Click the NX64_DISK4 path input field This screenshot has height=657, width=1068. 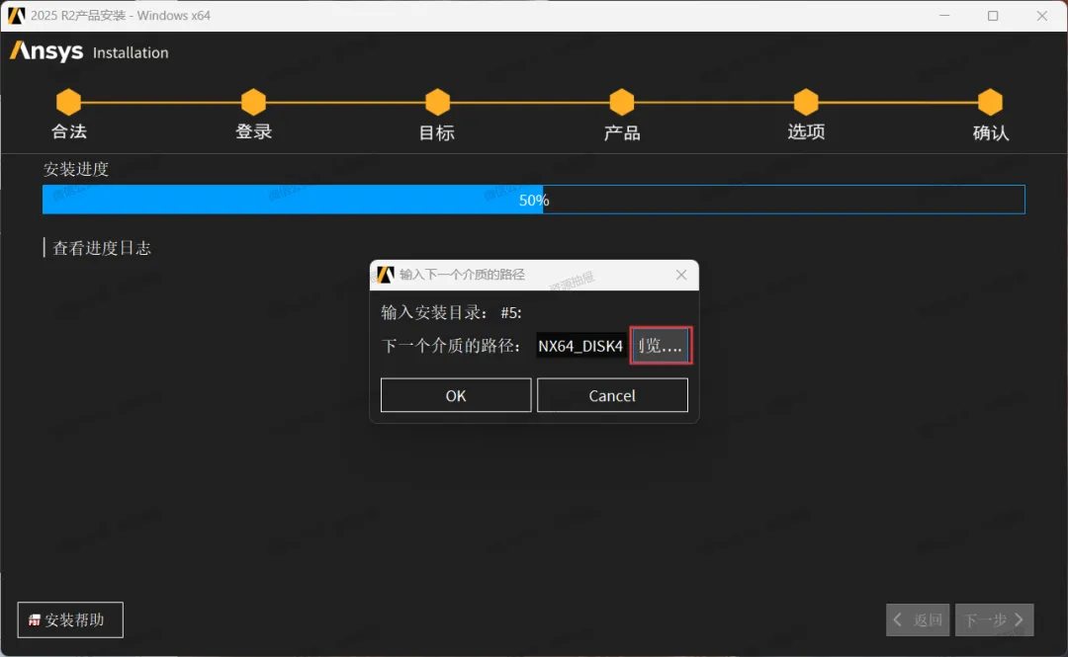581,346
